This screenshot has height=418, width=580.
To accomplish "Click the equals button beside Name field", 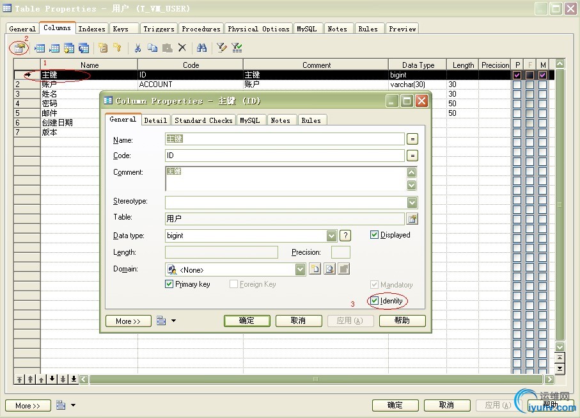I will click(412, 139).
